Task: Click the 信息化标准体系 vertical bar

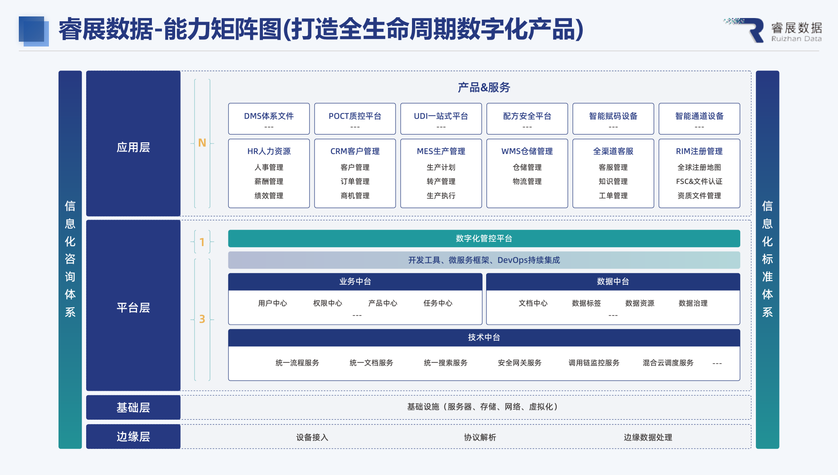Action: coord(767,260)
